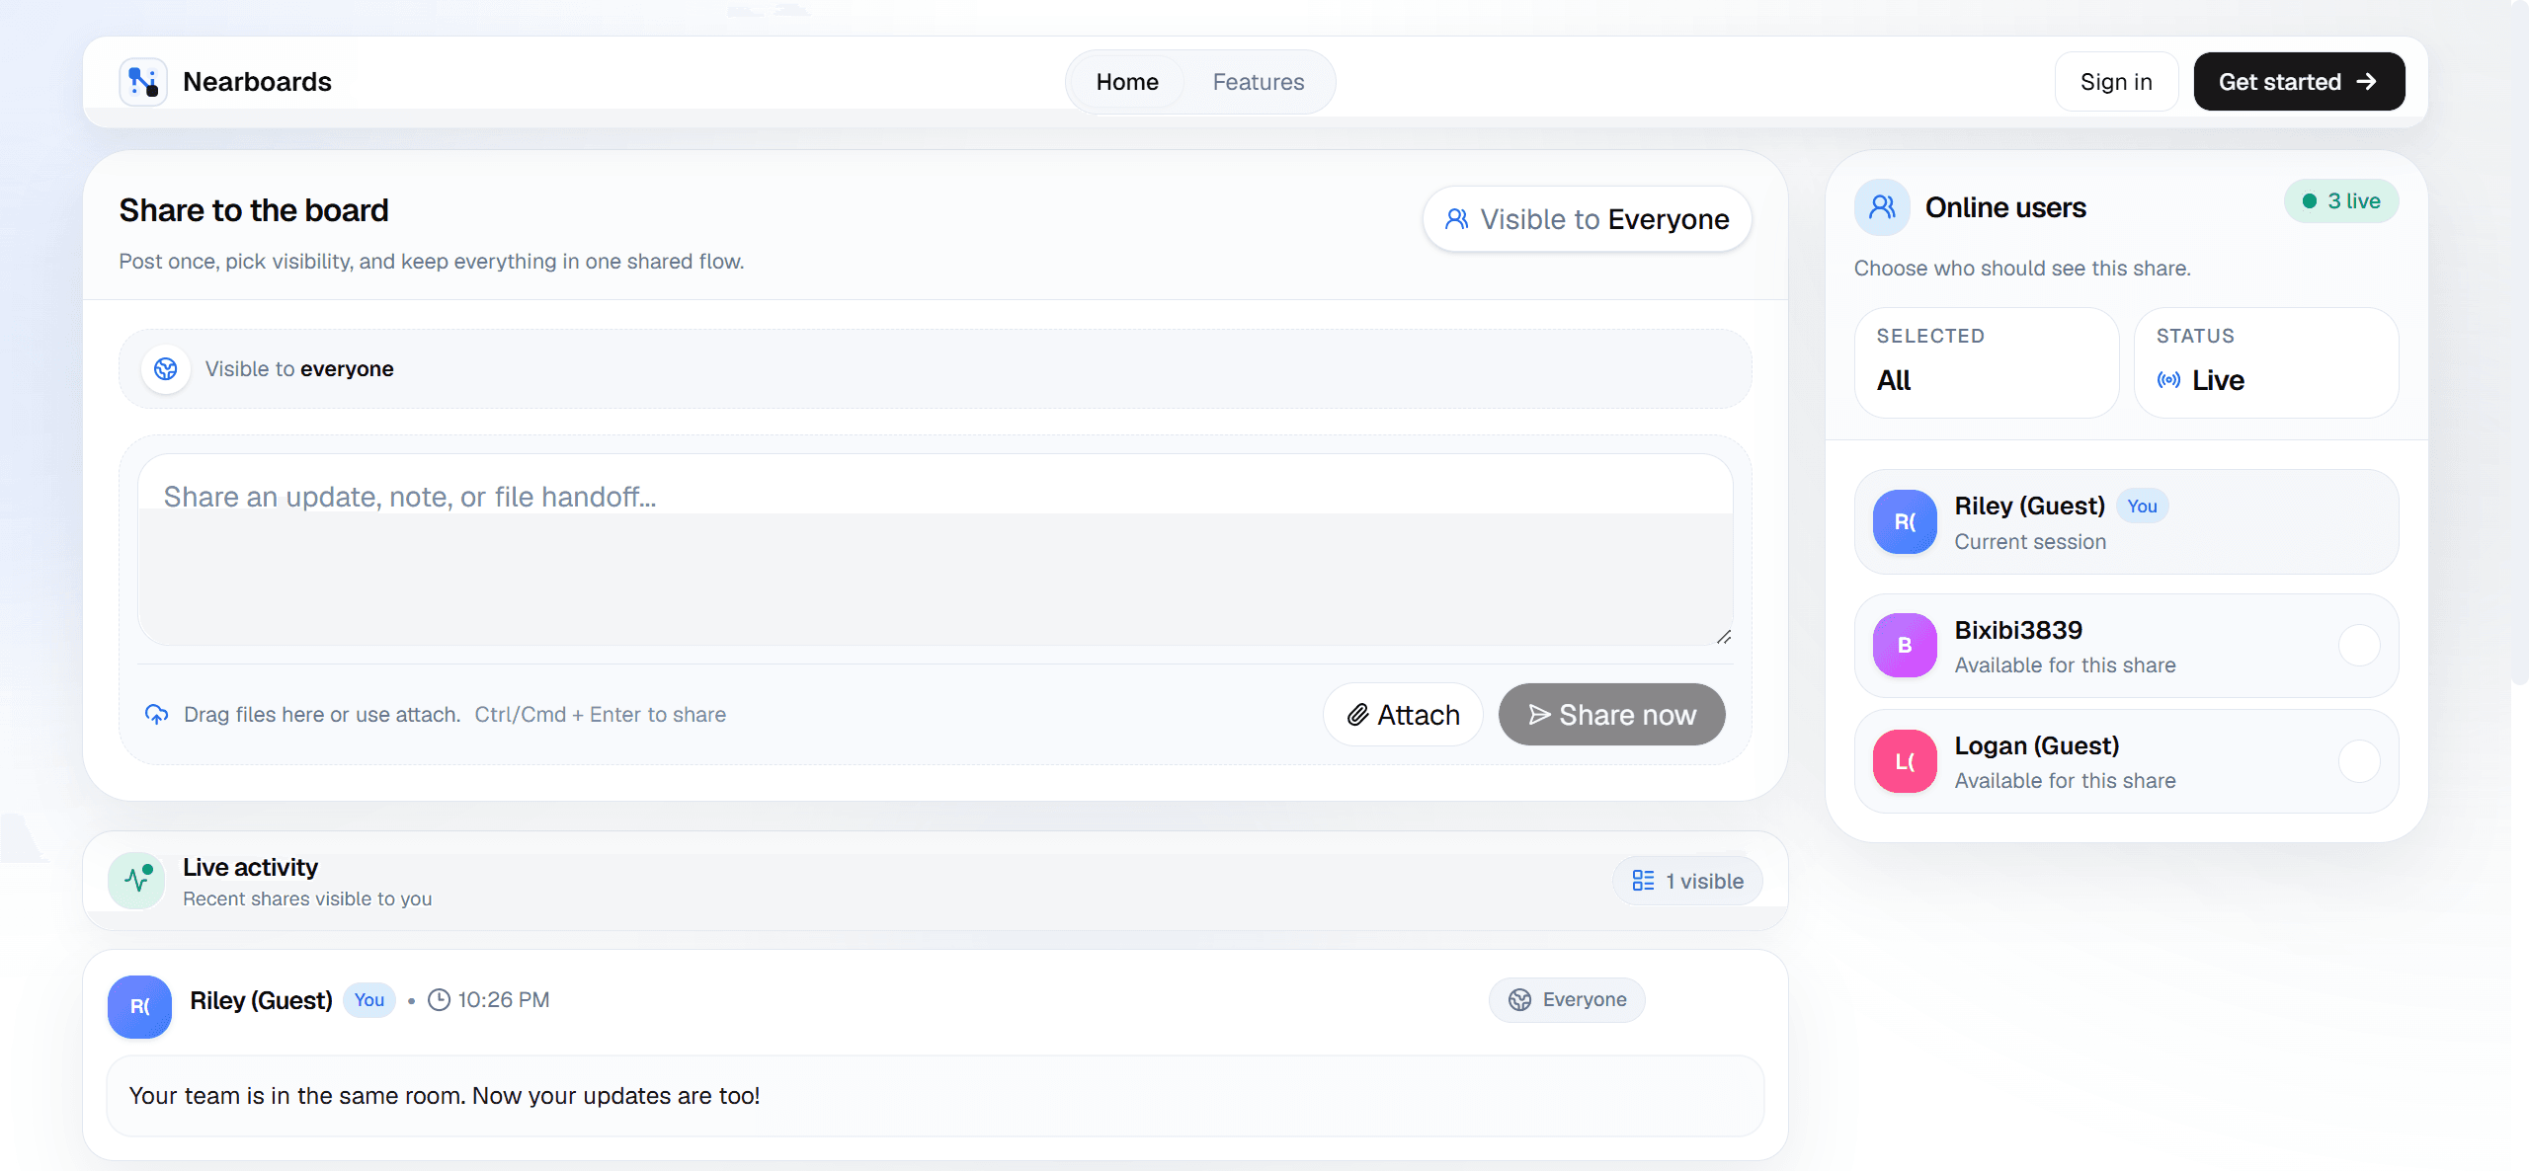Click the cloud upload icon near Drag files
2529x1171 pixels.
coord(157,714)
